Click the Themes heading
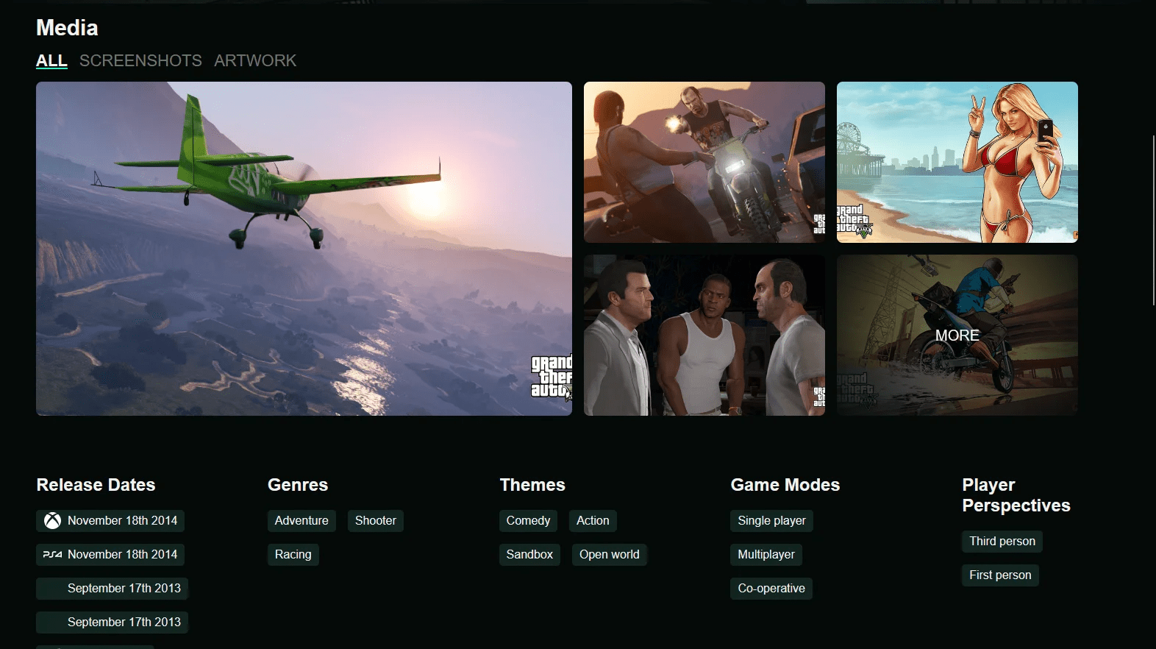 pyautogui.click(x=532, y=485)
